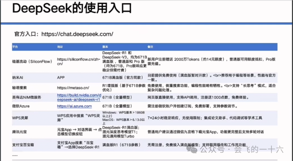This screenshot has height=161, width=293.
Task: Click the "WPS灵犀" platform cell
Action: coord(20,118)
